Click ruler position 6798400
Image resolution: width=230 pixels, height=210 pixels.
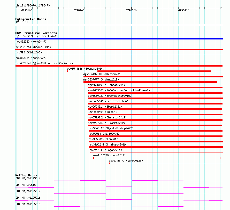point(183,10)
